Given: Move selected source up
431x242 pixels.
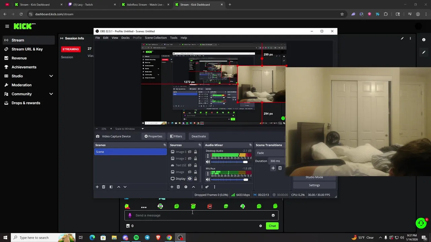Looking at the screenshot, I should click(x=193, y=187).
